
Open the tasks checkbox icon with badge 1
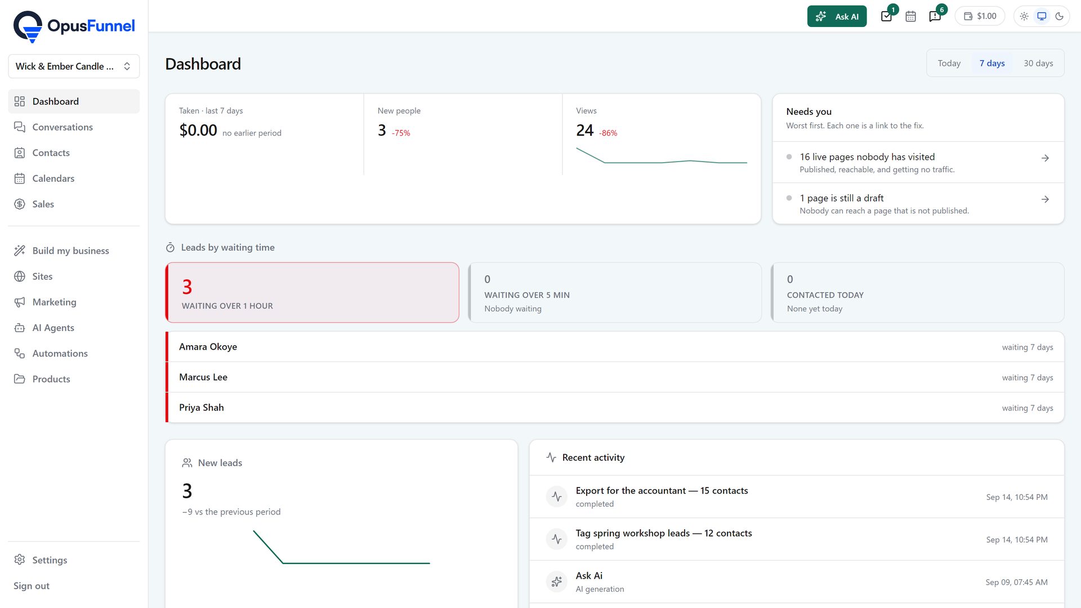(x=887, y=16)
